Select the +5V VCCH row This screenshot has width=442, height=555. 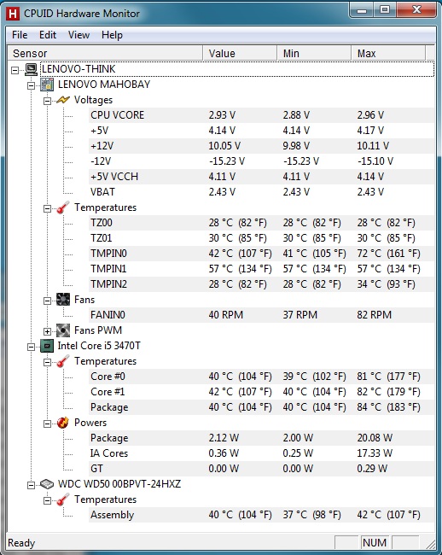coord(261,177)
